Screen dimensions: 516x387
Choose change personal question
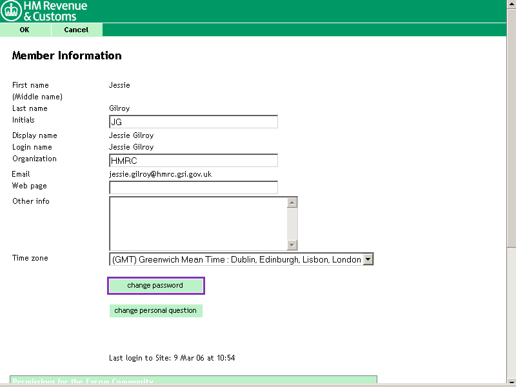click(x=155, y=311)
